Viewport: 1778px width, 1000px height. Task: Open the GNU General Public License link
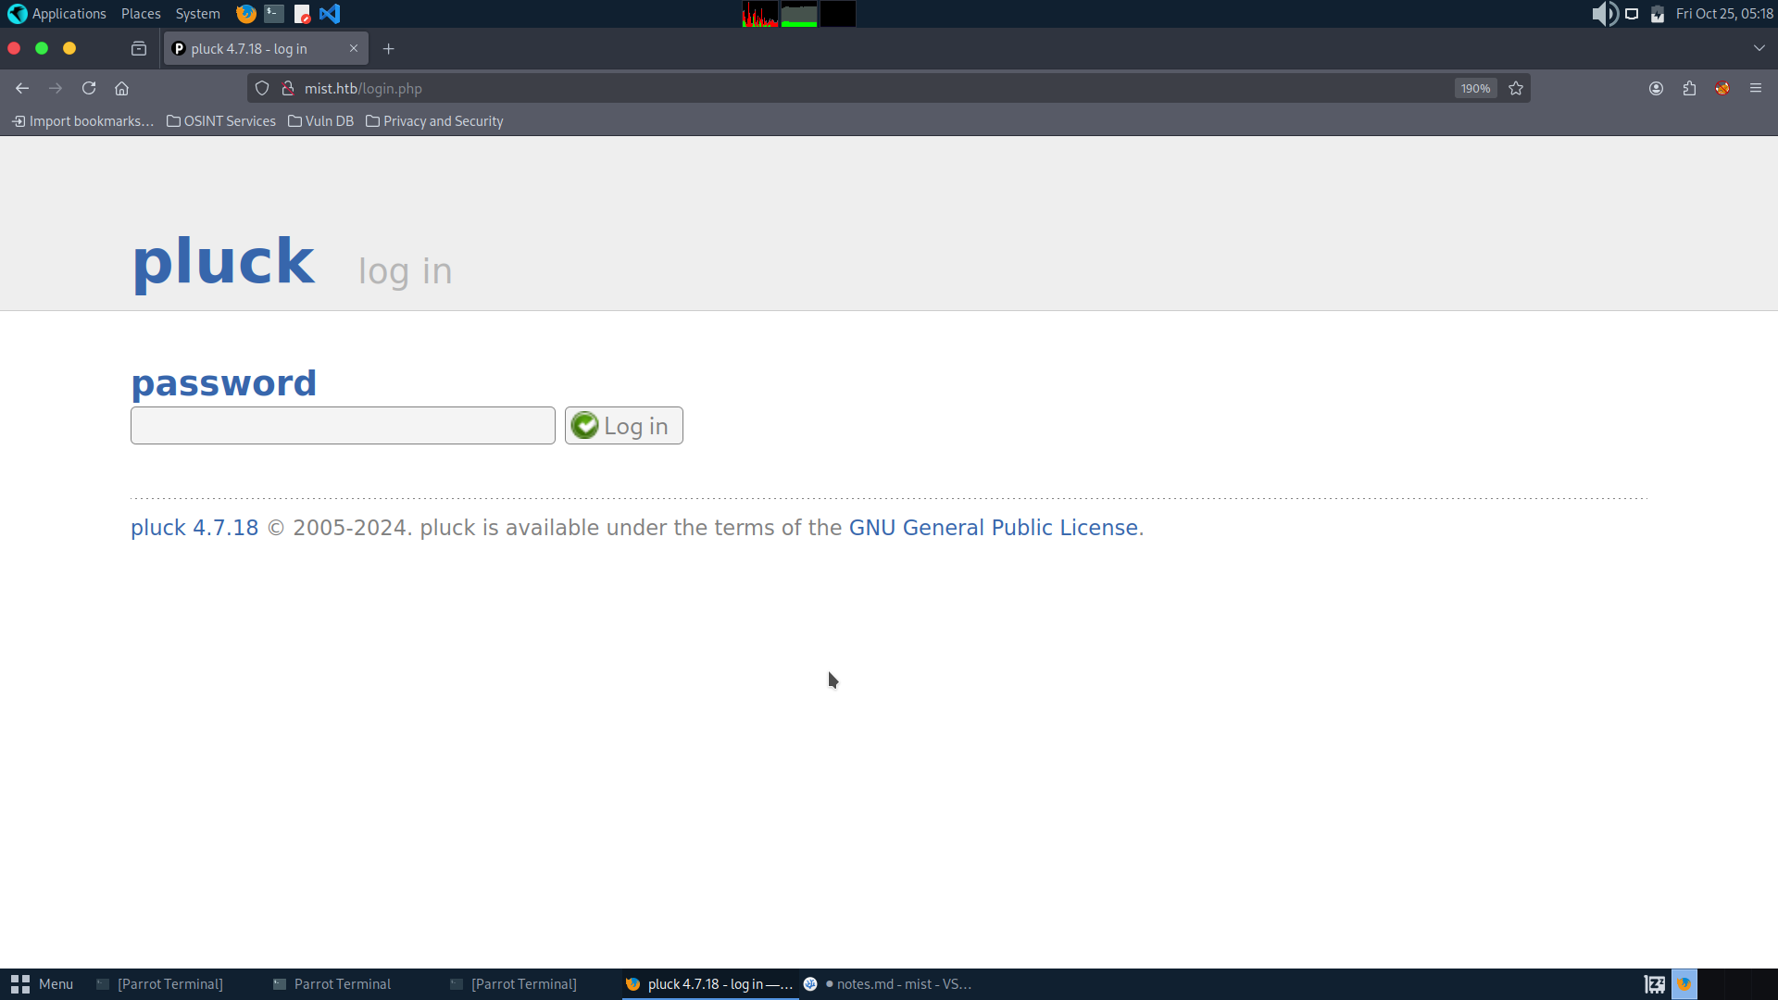click(993, 528)
